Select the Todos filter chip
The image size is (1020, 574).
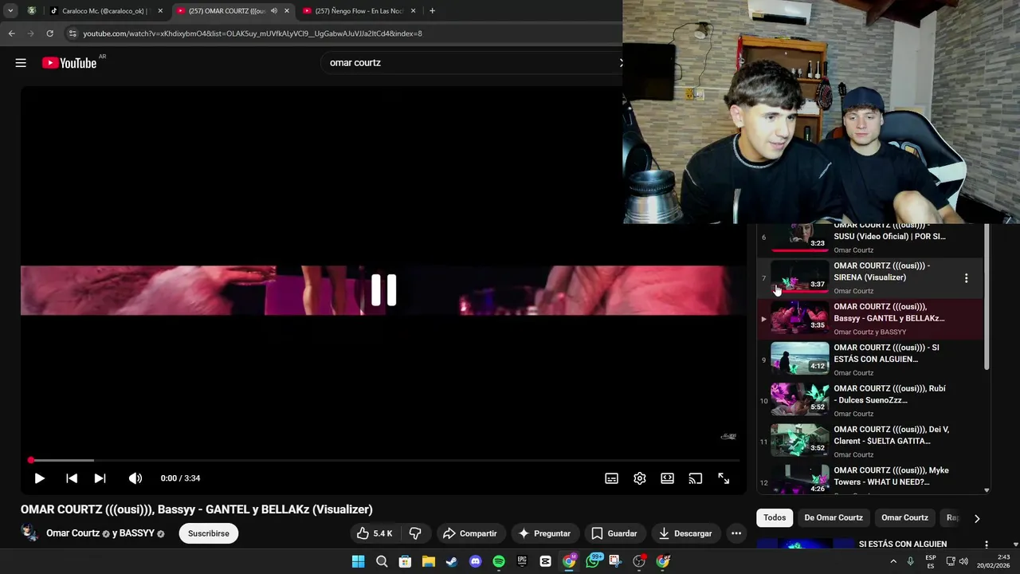(x=775, y=517)
